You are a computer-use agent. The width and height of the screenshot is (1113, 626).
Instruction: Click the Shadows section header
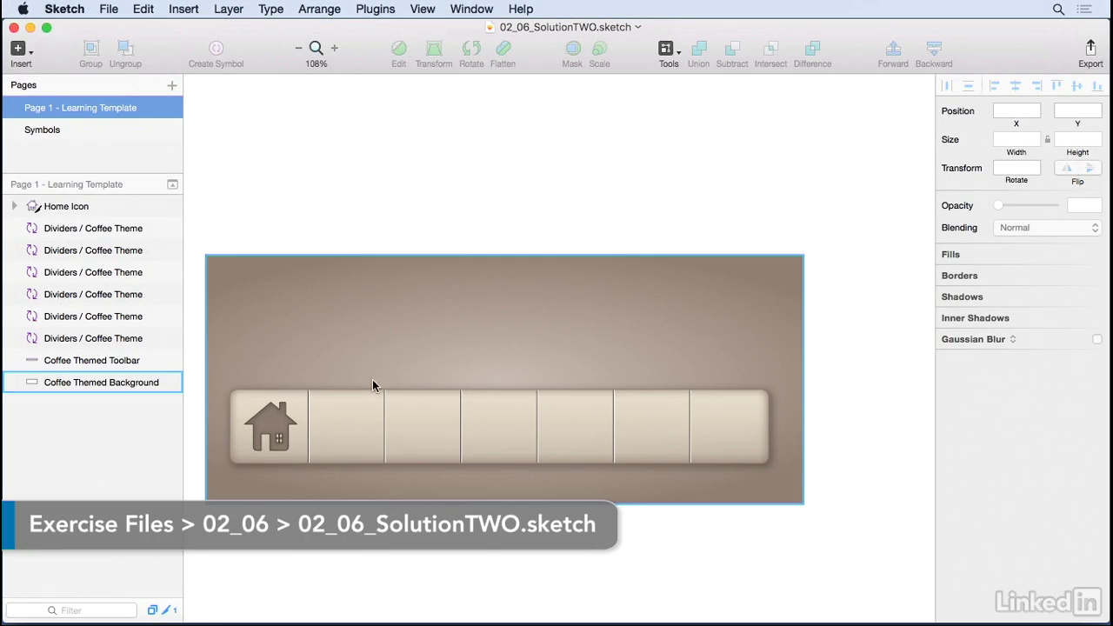962,296
